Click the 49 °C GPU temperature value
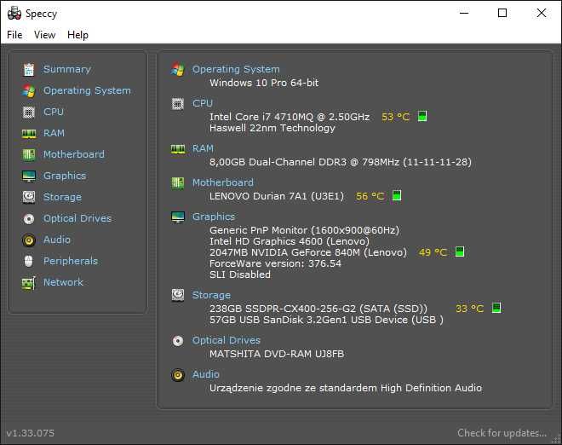The width and height of the screenshot is (562, 445). 433,252
